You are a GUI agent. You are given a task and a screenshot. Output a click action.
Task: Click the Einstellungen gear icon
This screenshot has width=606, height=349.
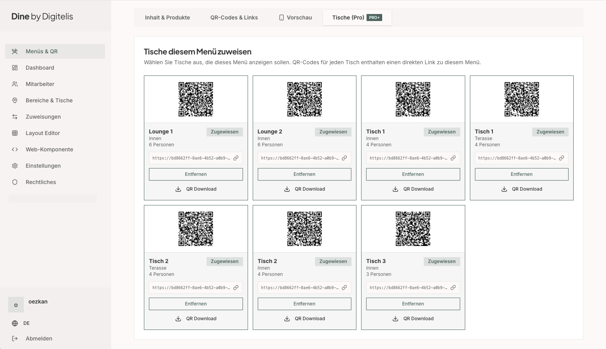[15, 166]
